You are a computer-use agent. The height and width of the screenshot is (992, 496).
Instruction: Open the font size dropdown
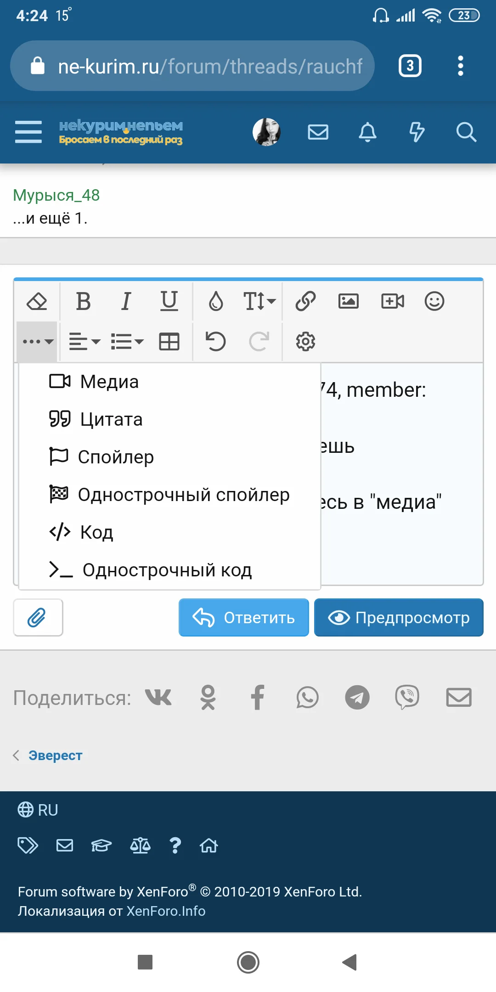click(x=259, y=302)
